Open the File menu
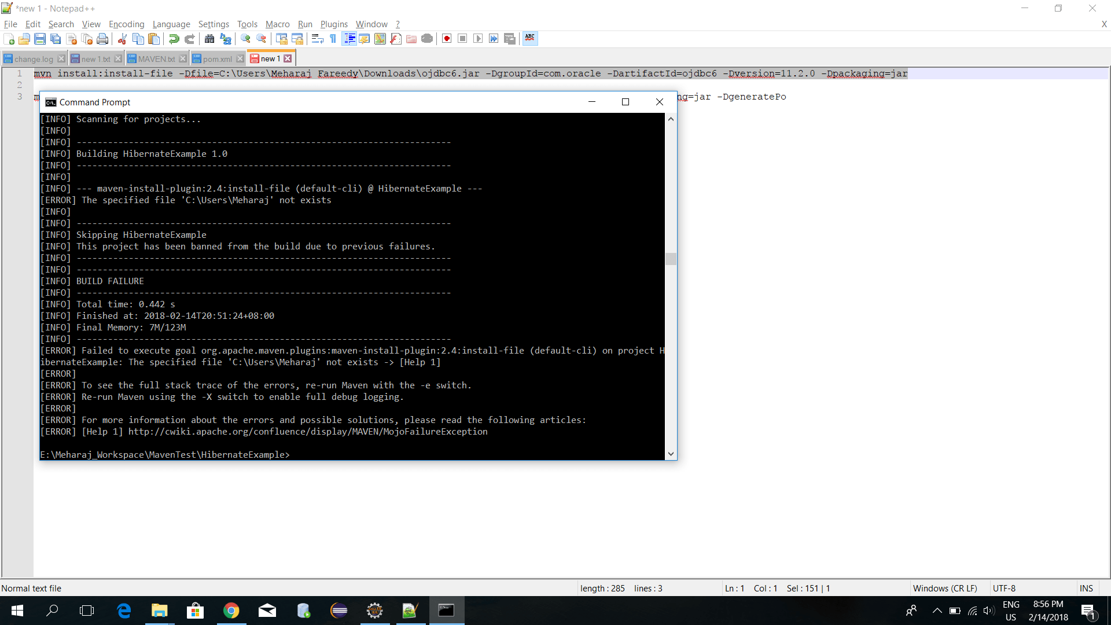 click(x=10, y=24)
